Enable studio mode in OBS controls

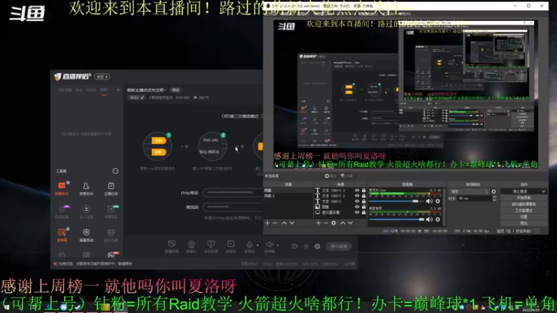[x=524, y=211]
